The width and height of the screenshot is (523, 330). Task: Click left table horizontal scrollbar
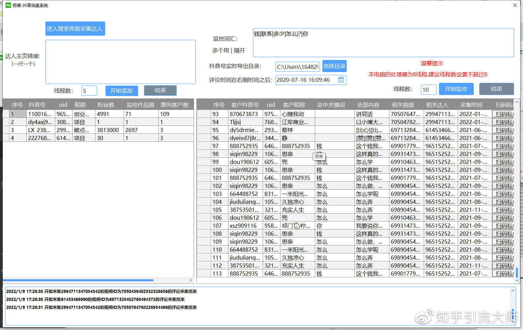(78, 280)
